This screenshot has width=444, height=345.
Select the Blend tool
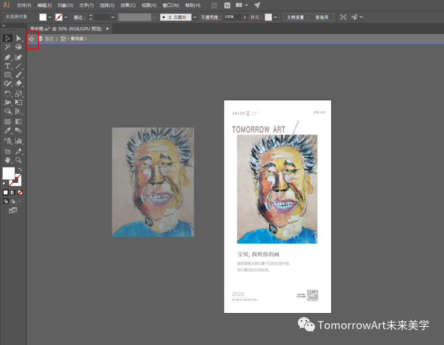(18, 130)
